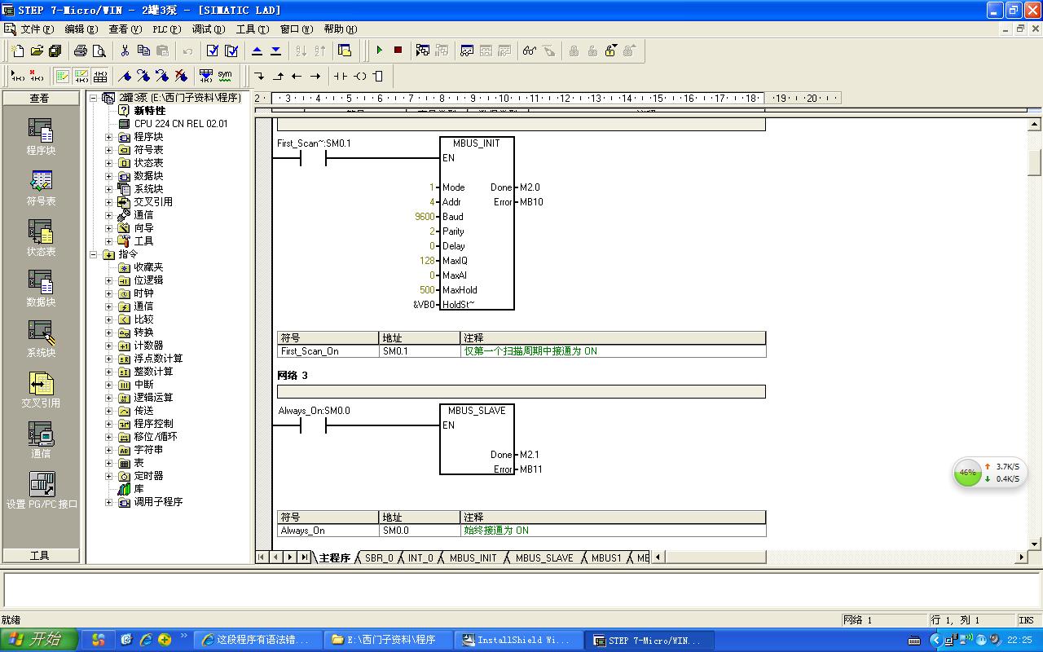
Task: Toggle program status monitoring
Action: point(422,51)
